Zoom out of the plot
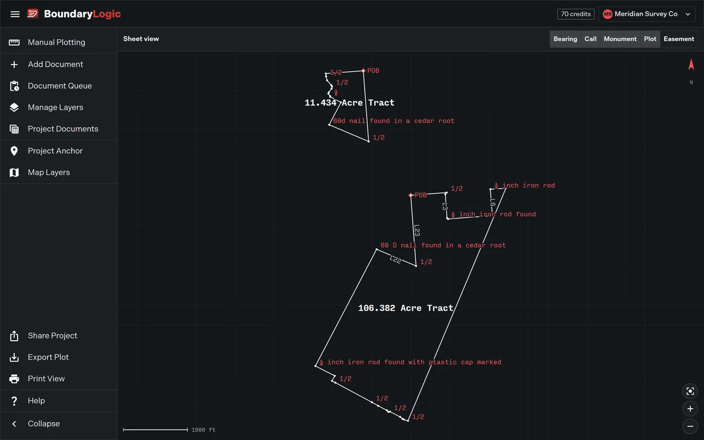 tap(690, 426)
